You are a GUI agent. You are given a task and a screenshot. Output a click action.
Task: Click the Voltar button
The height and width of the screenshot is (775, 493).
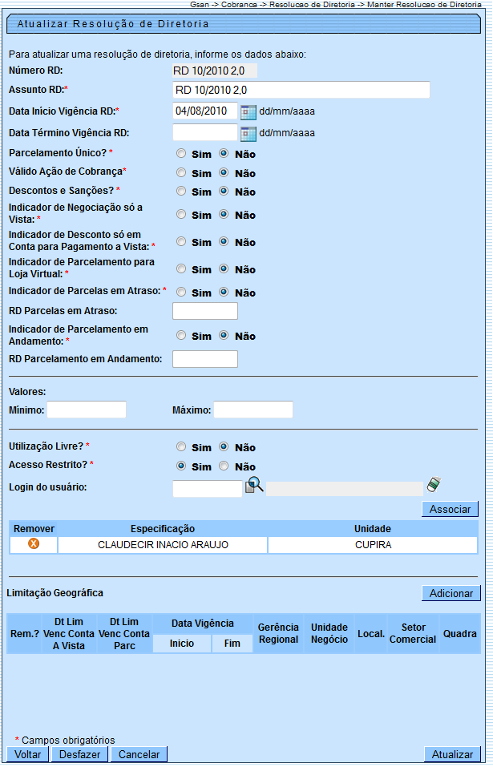point(27,754)
